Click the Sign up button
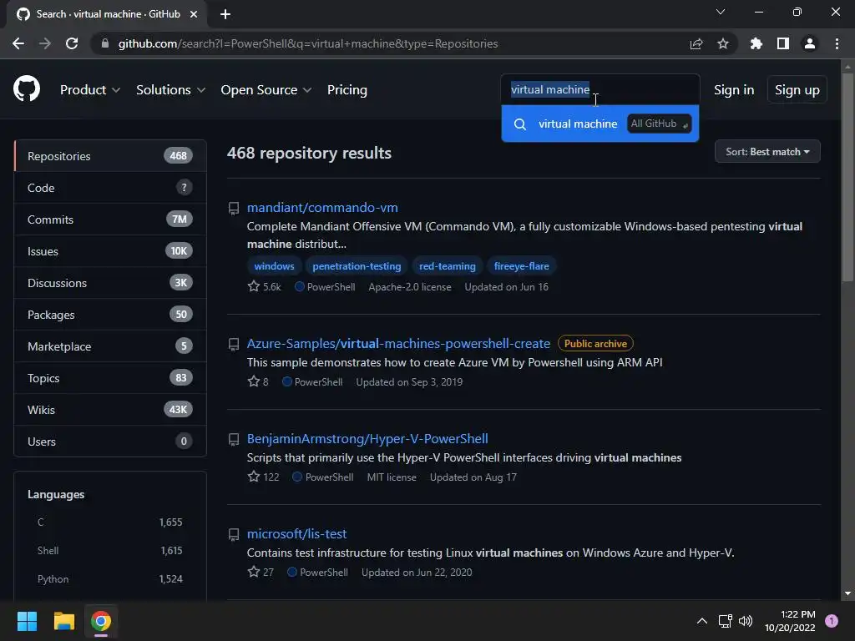Screen dimensions: 855x641 pyautogui.click(x=797, y=90)
